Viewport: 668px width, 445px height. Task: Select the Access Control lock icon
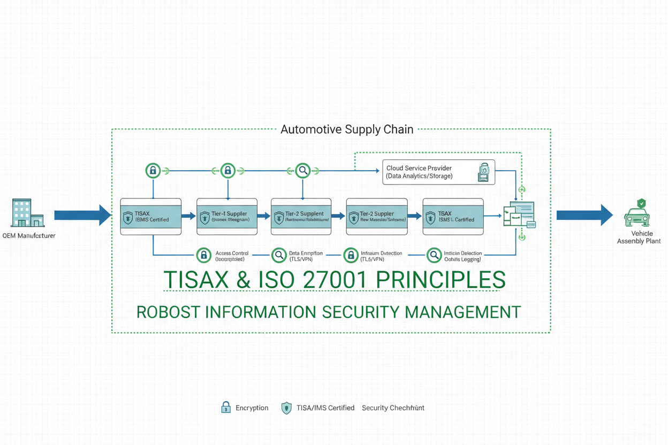tap(203, 255)
